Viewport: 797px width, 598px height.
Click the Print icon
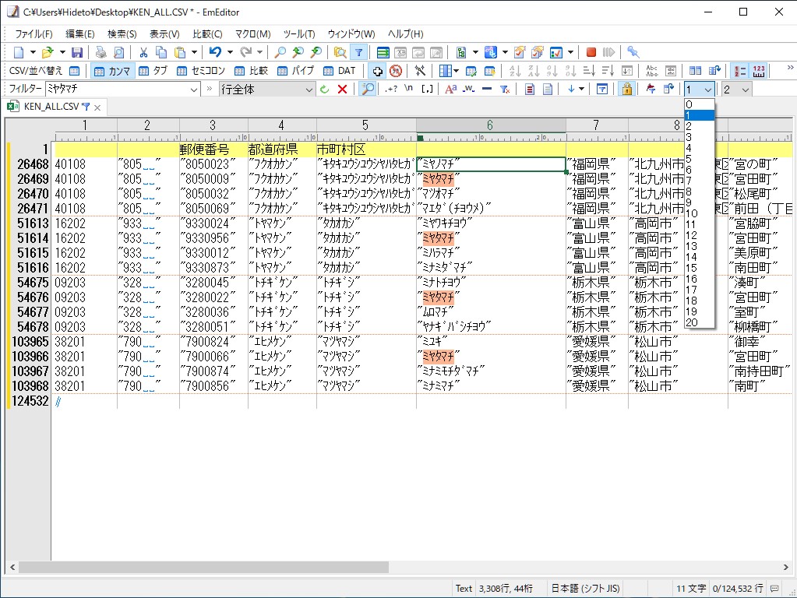coord(101,52)
